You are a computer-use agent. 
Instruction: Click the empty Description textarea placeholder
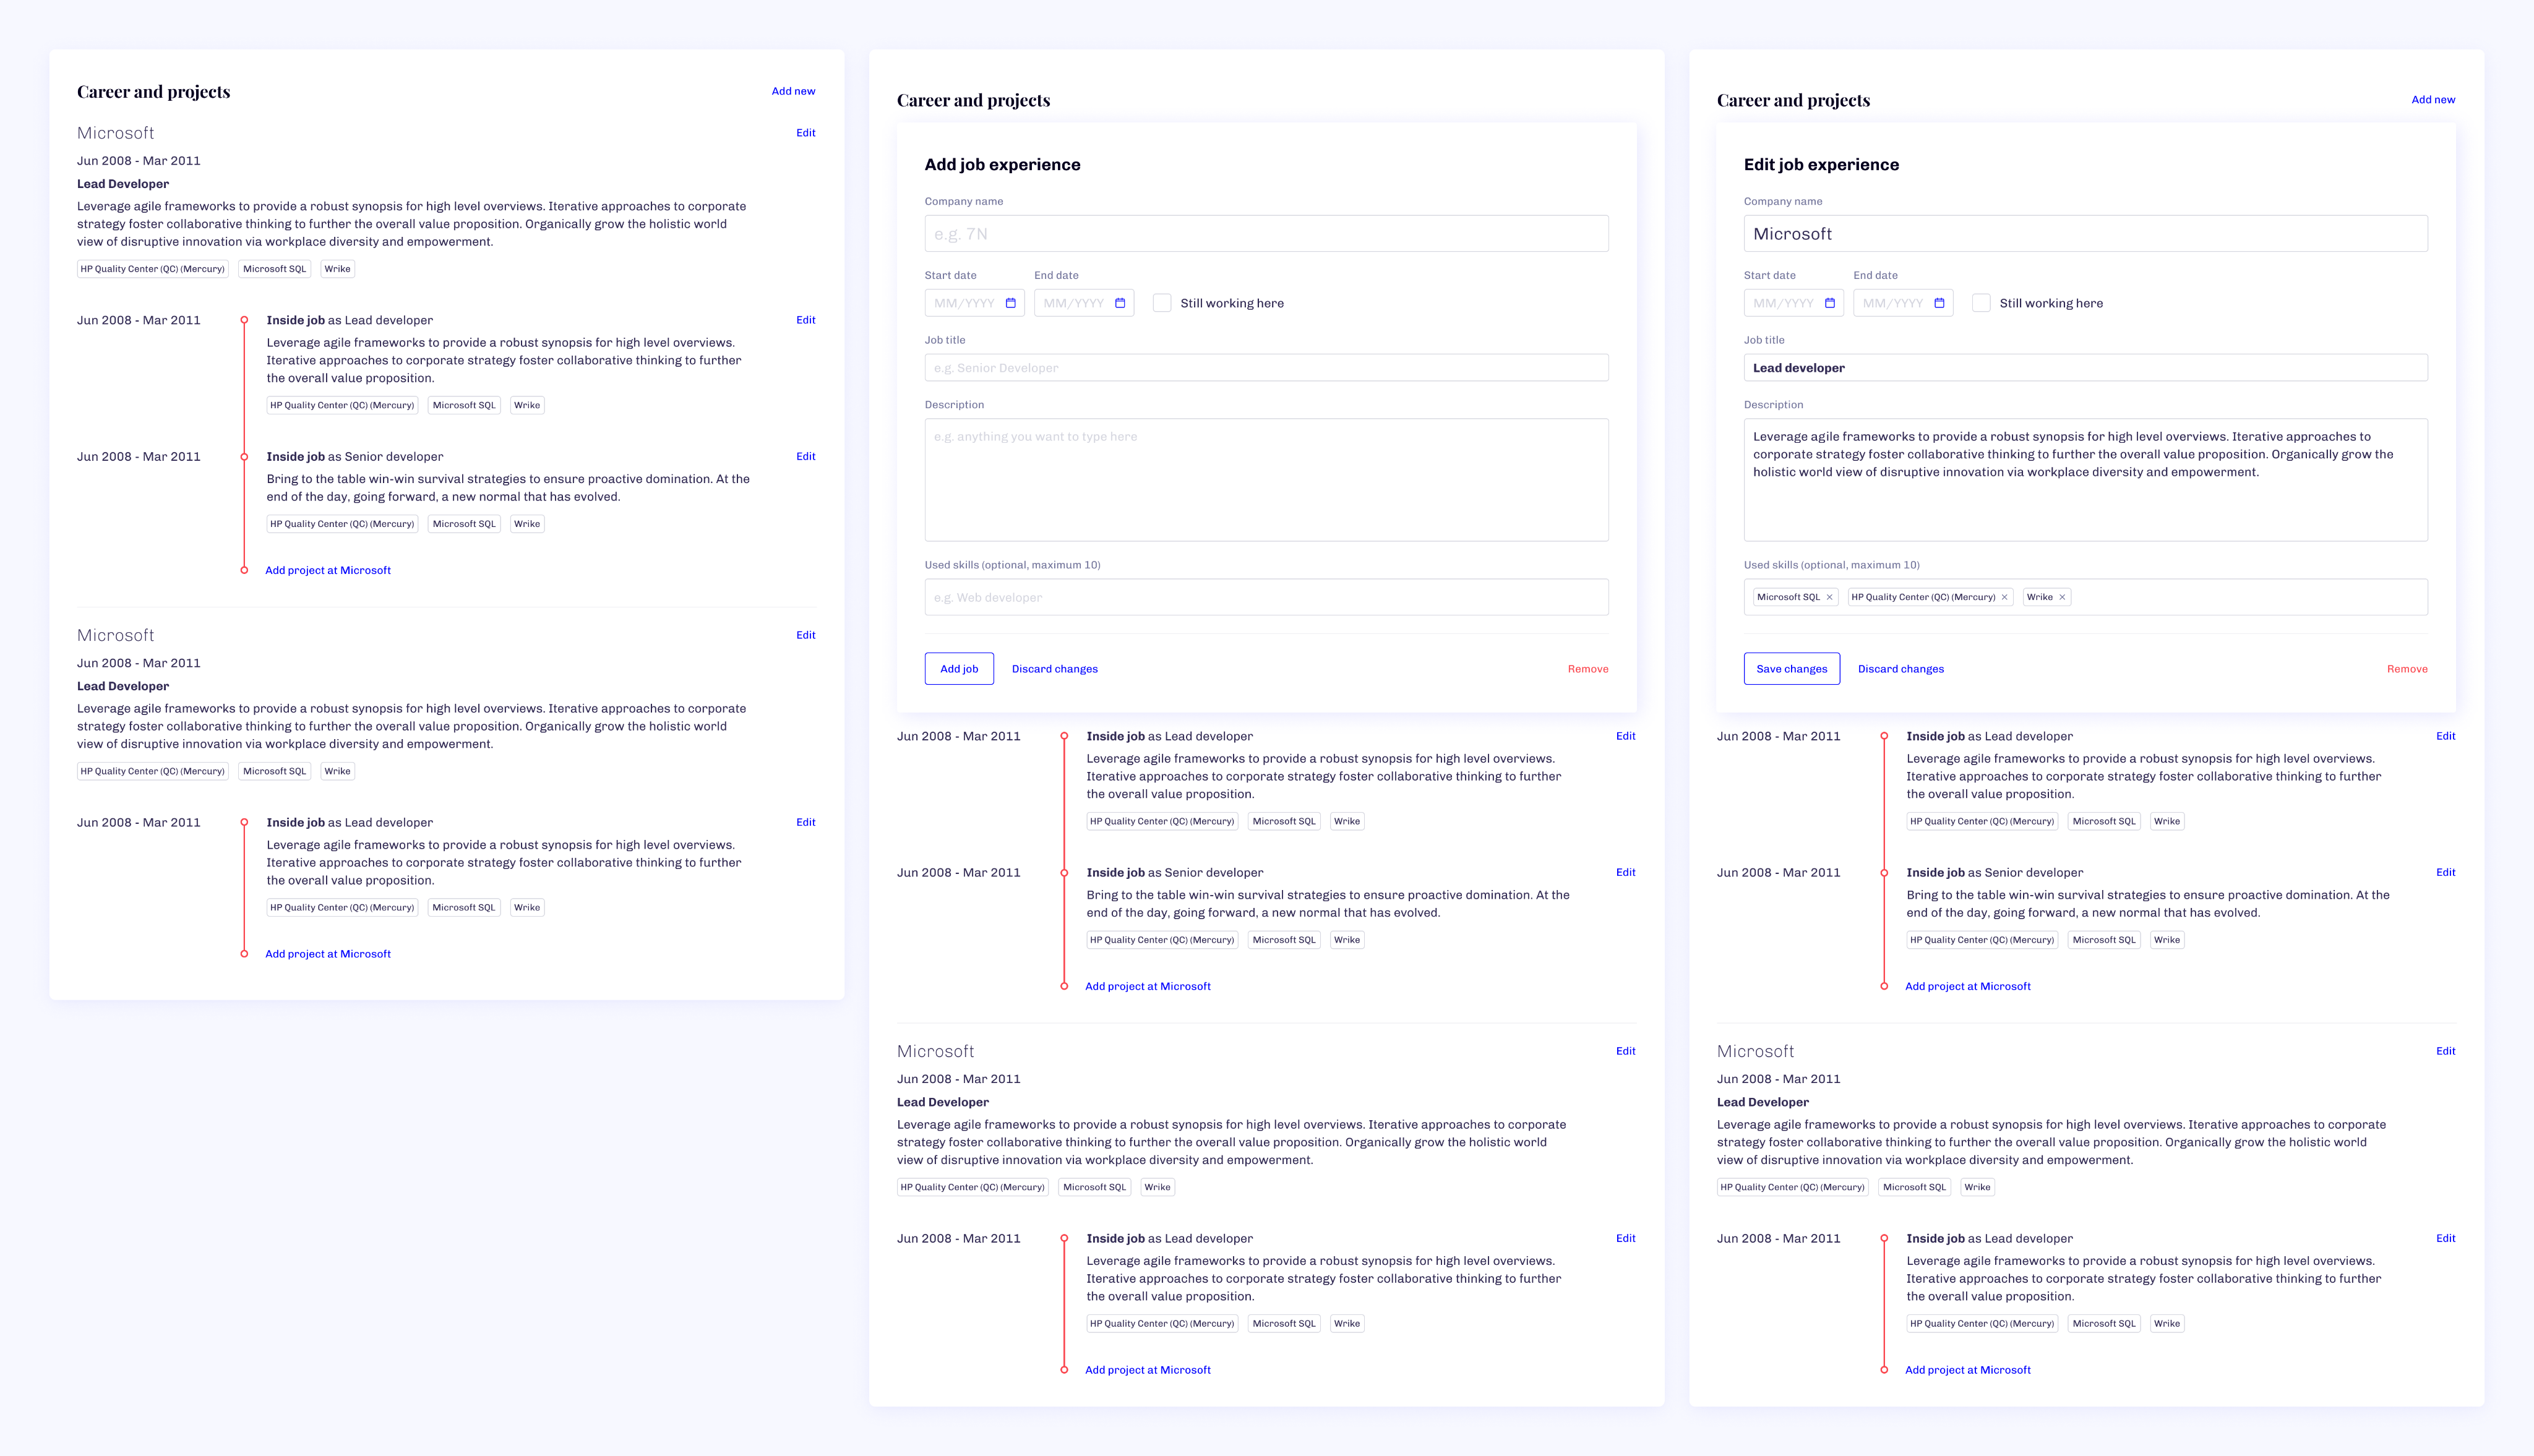click(x=1266, y=480)
